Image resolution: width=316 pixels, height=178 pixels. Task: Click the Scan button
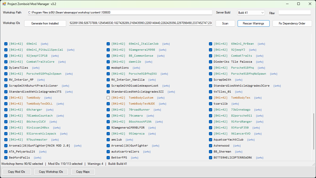point(225,23)
